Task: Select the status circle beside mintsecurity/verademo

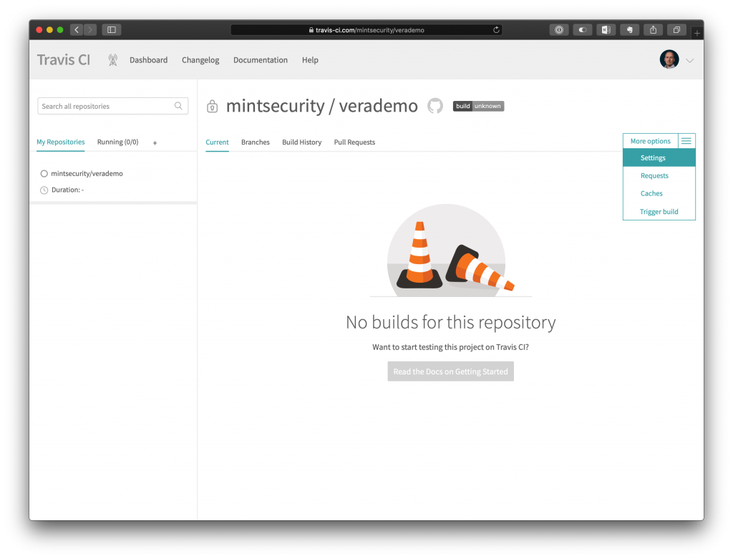Action: (44, 173)
